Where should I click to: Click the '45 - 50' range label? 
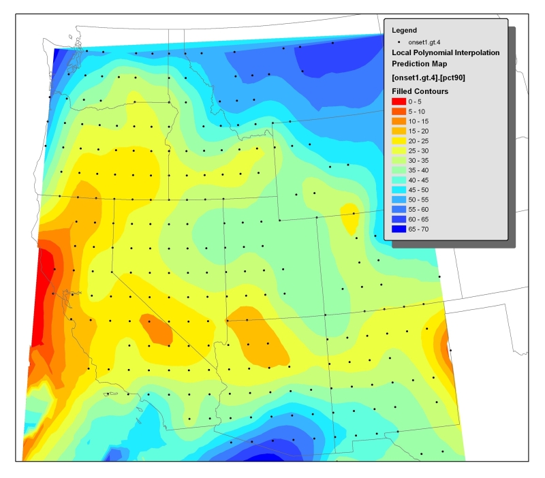tap(418, 190)
